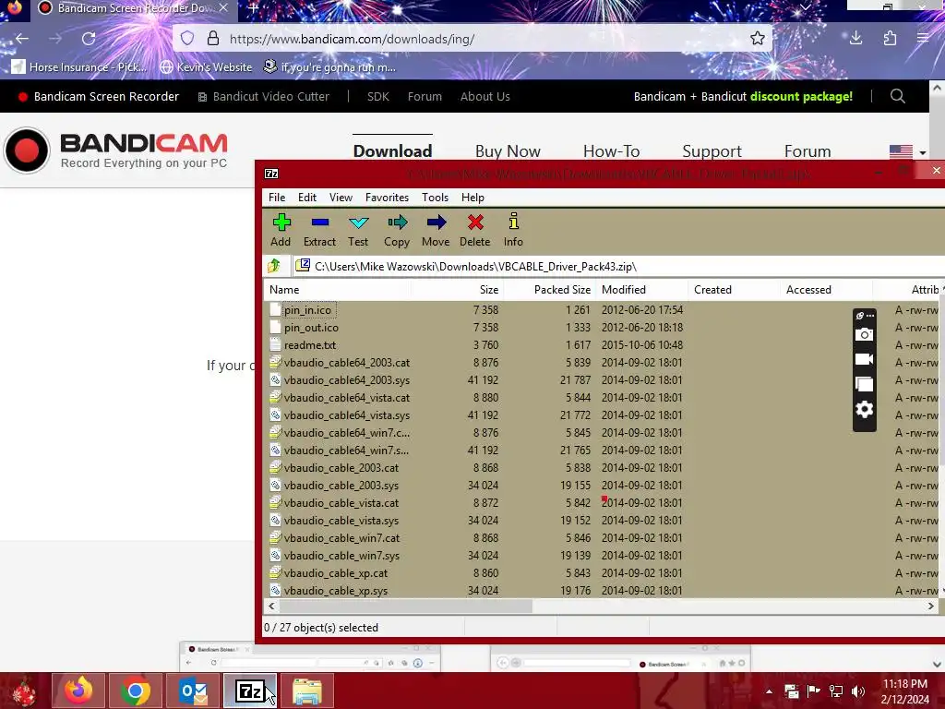Open File Explorer from the taskbar
Screen dimensions: 945x709
click(307, 691)
